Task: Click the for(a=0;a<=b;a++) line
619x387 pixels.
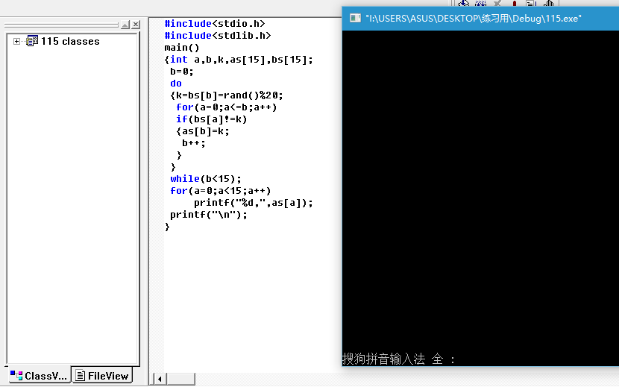Action: [227, 107]
